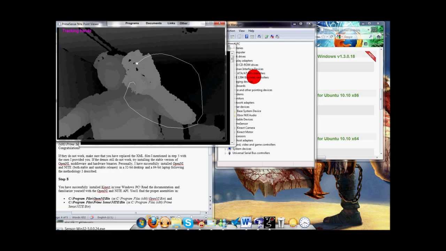Click Word zoom out minus button
Viewport: 446px width, 251px height.
179,217
